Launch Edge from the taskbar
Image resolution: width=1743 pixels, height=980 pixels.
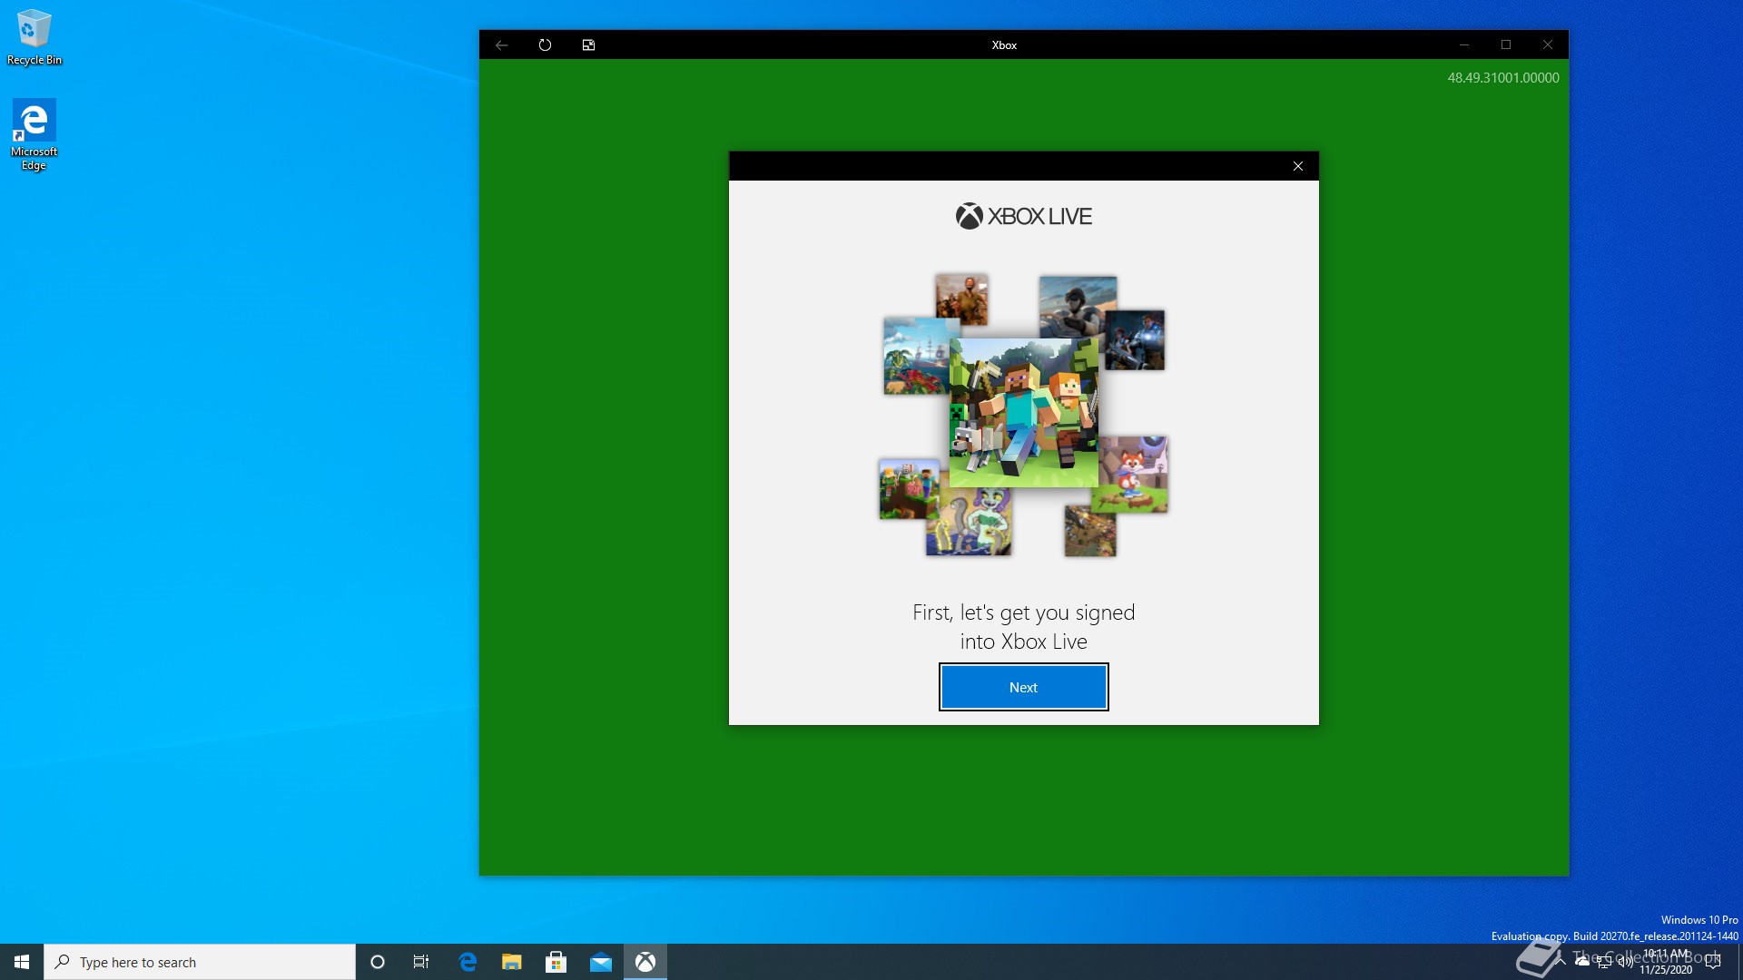point(468,962)
